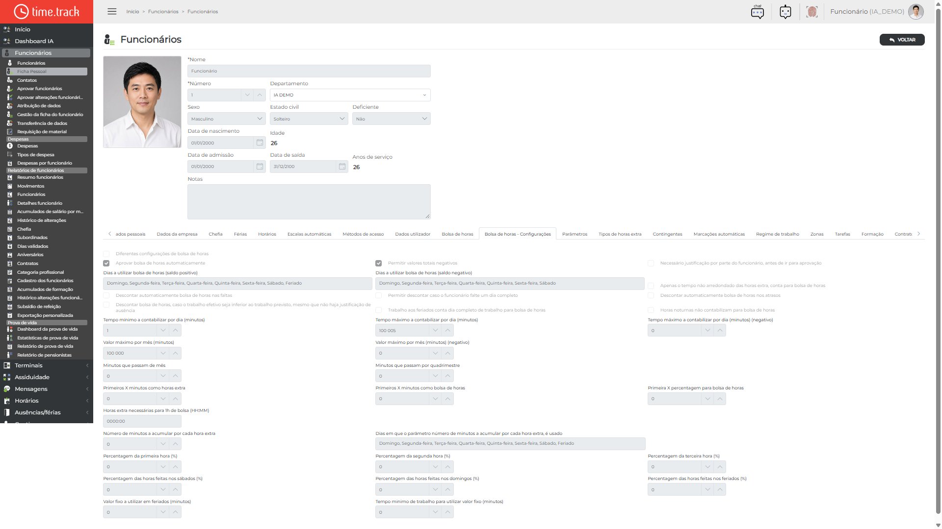Open the chat icon in header
942x529 pixels.
point(757,12)
